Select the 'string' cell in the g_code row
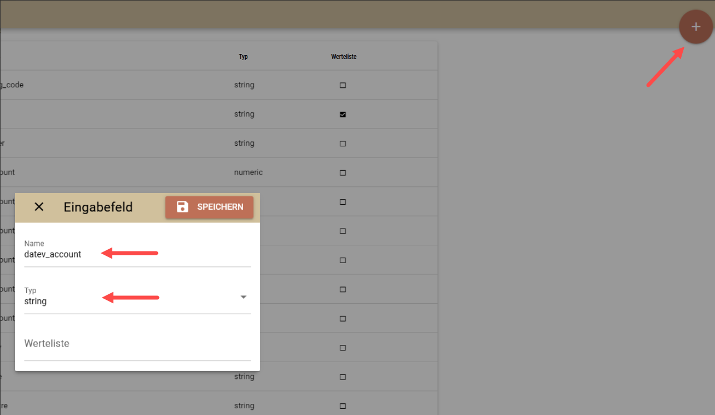The width and height of the screenshot is (715, 415). click(244, 85)
